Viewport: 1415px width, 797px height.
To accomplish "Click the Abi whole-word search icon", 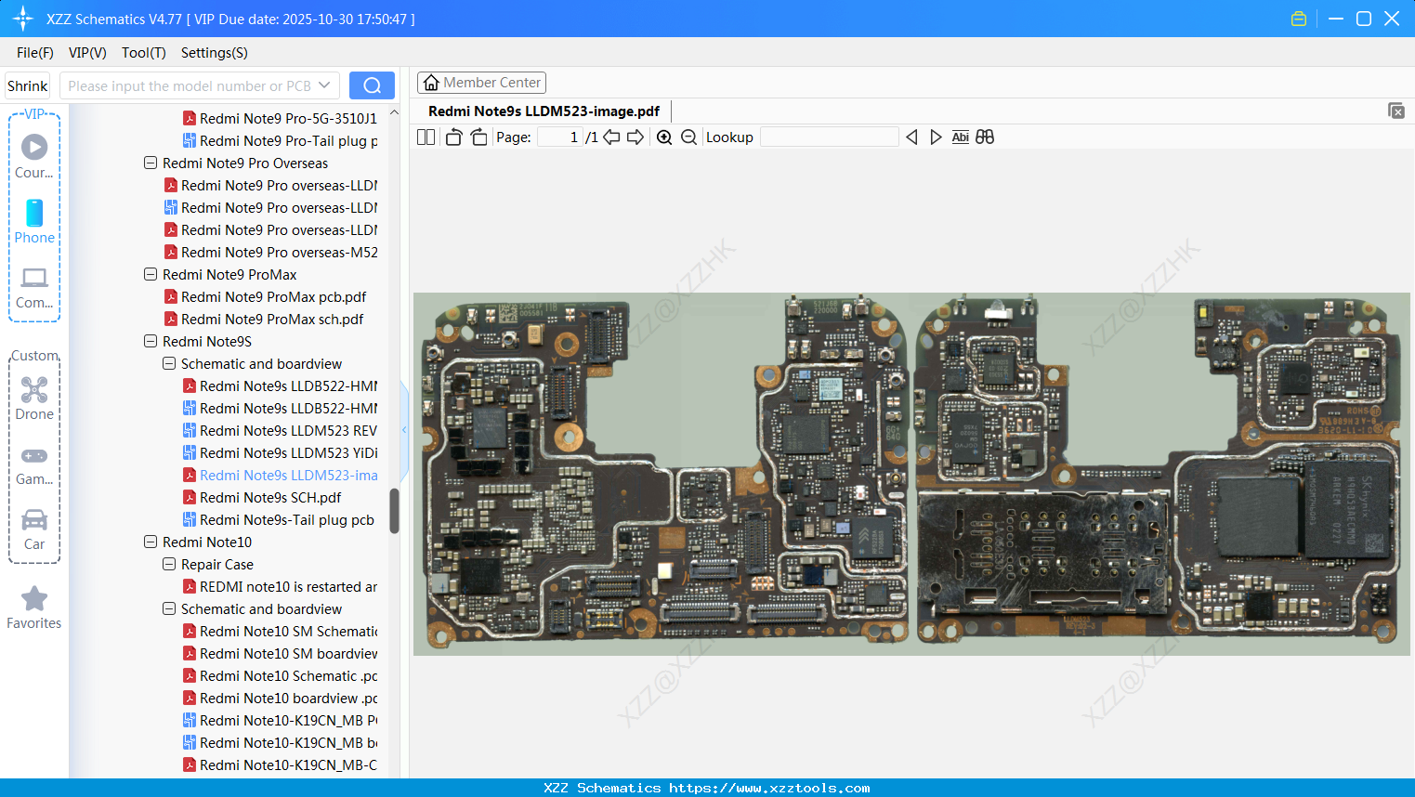I will tap(960, 137).
